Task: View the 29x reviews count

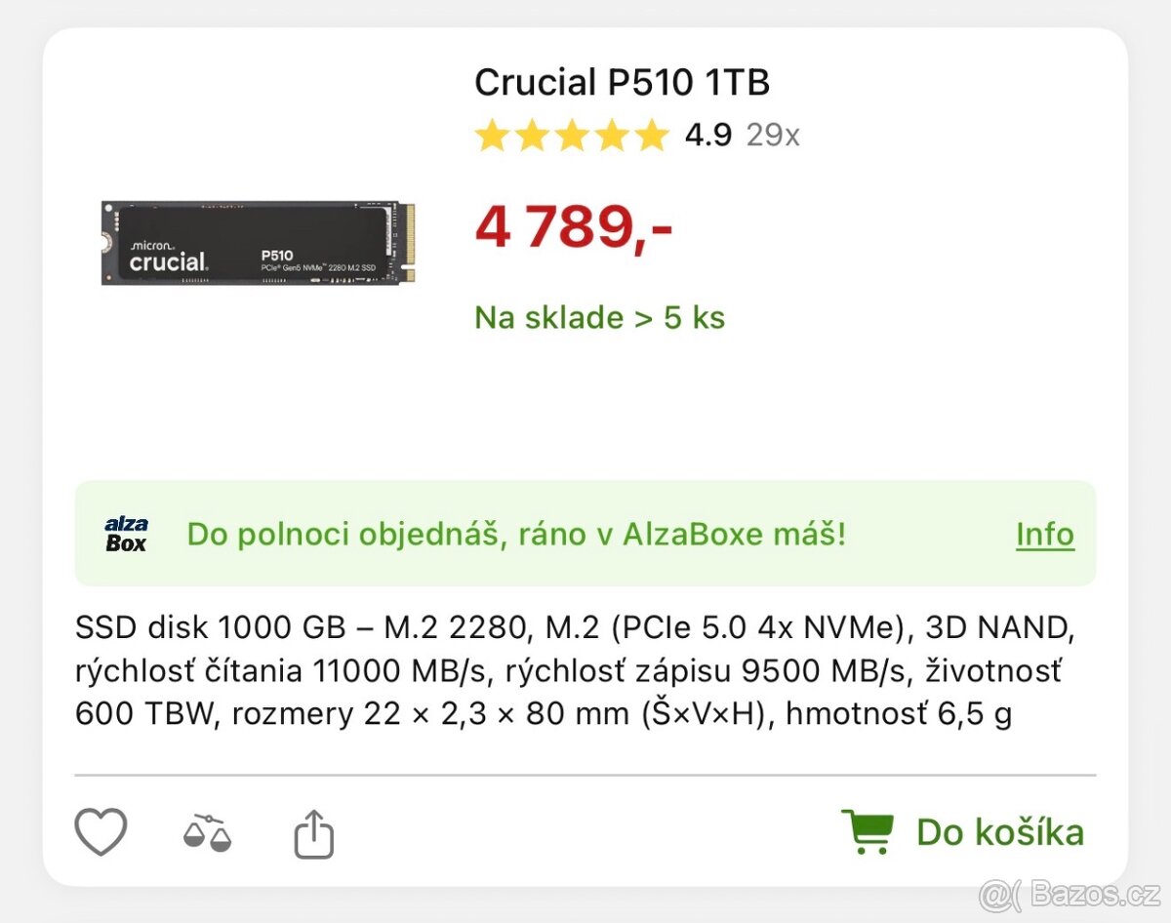Action: (773, 136)
